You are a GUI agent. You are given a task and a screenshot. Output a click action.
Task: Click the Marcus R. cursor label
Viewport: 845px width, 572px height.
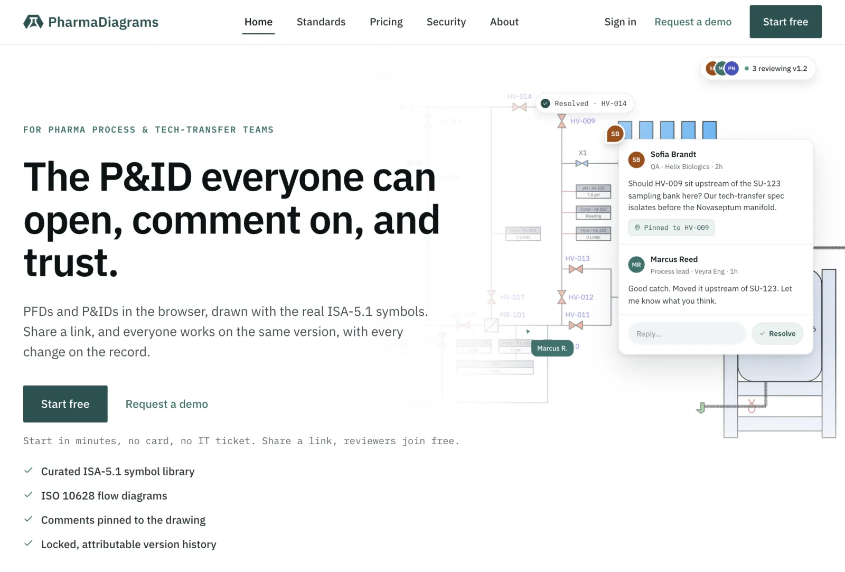tap(552, 348)
